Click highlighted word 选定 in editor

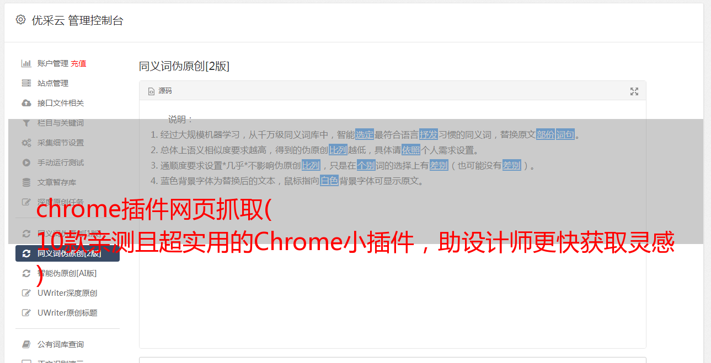(x=365, y=134)
